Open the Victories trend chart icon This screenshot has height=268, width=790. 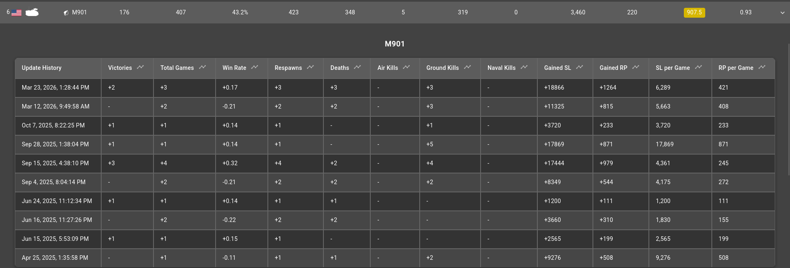(x=140, y=67)
